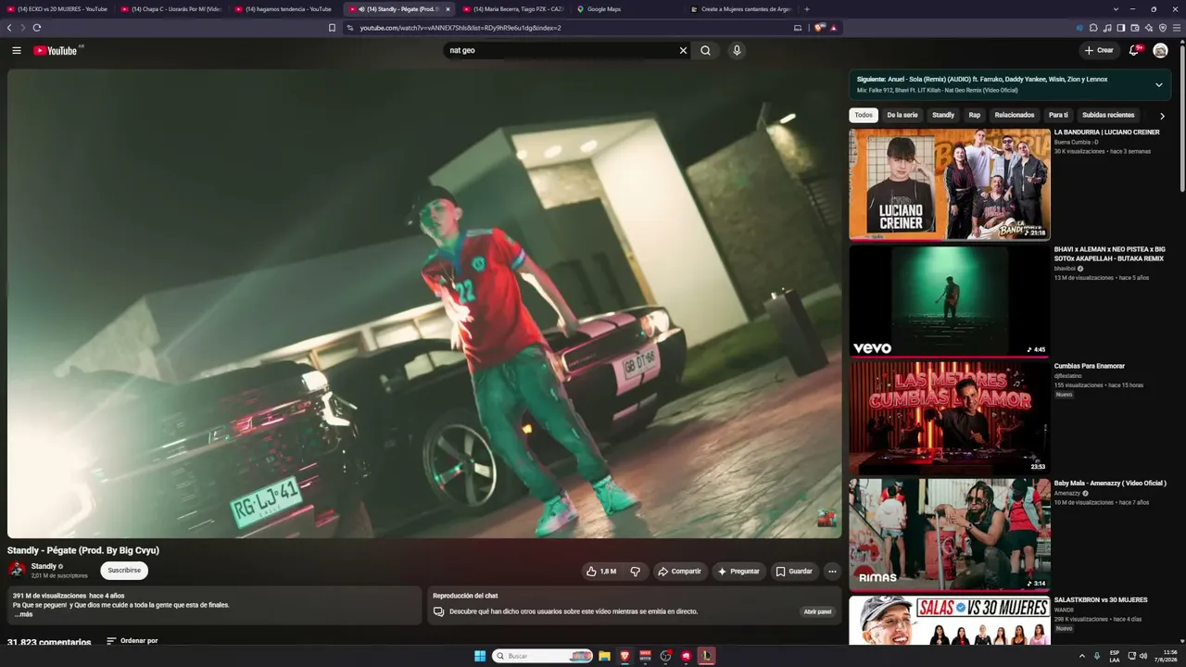The image size is (1186, 667).
Task: Open 'Cumbias Para Enamorar' thumbnail
Action: [x=950, y=418]
